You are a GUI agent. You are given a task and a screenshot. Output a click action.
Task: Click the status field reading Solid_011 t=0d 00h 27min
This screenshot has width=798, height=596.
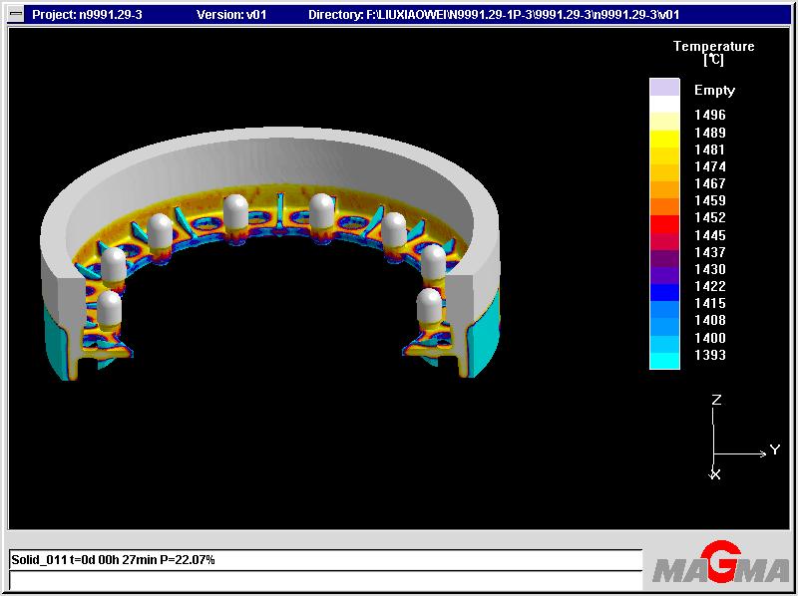(326, 560)
